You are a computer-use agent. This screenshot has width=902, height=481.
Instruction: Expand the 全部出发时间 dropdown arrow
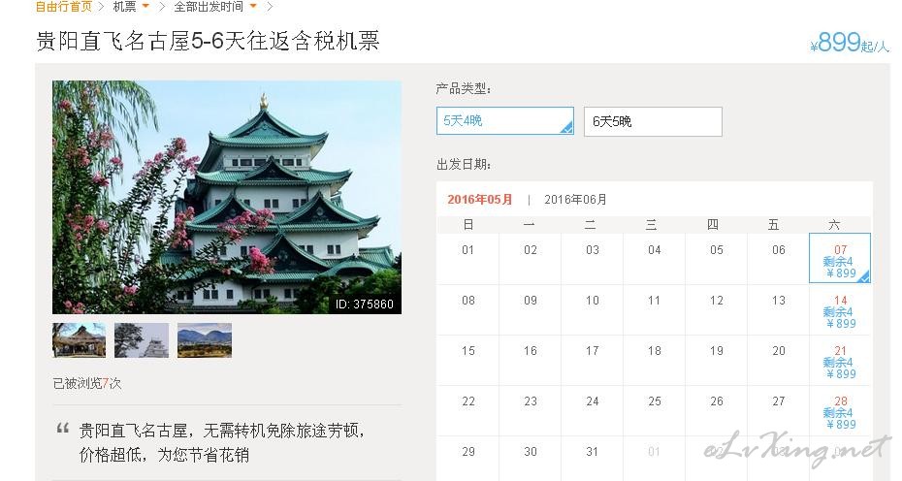tap(252, 7)
